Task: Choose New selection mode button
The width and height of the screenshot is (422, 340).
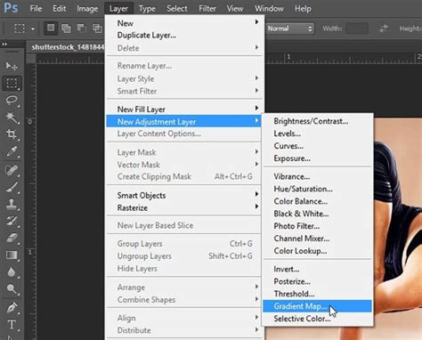Action: [x=51, y=28]
